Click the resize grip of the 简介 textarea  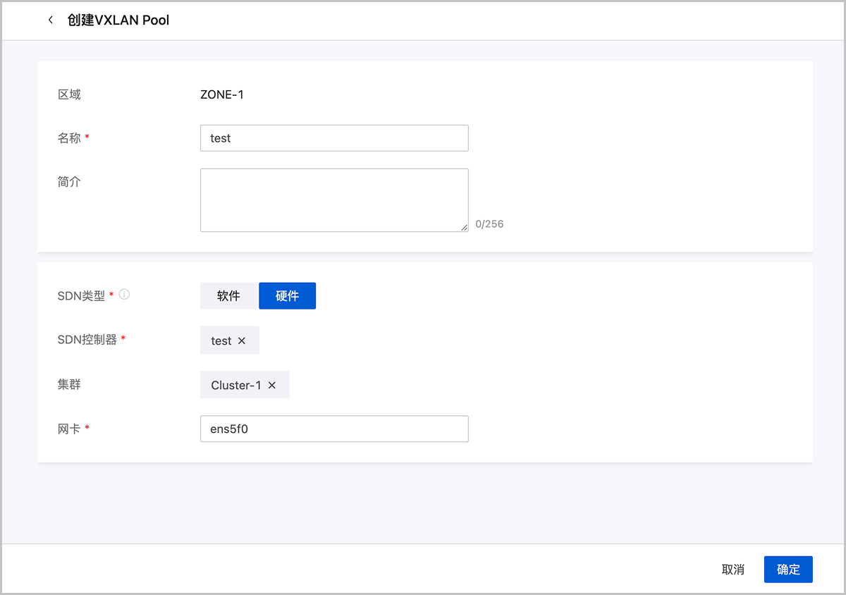[x=464, y=227]
